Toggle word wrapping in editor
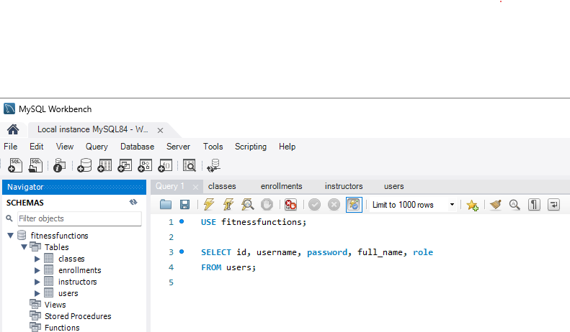The width and height of the screenshot is (570, 332). [553, 205]
